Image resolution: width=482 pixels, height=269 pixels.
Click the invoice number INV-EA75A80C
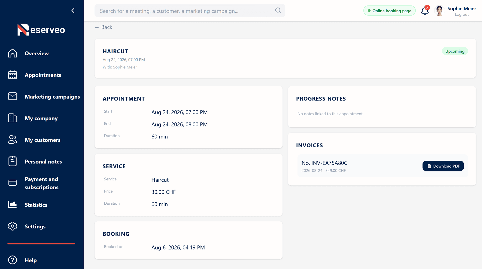coord(324,163)
